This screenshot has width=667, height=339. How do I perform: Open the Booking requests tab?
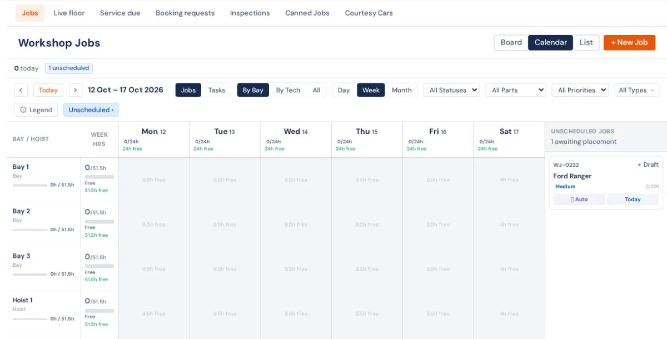(x=185, y=13)
